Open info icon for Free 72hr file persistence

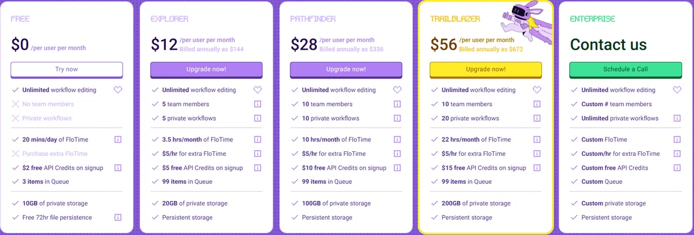tap(118, 218)
